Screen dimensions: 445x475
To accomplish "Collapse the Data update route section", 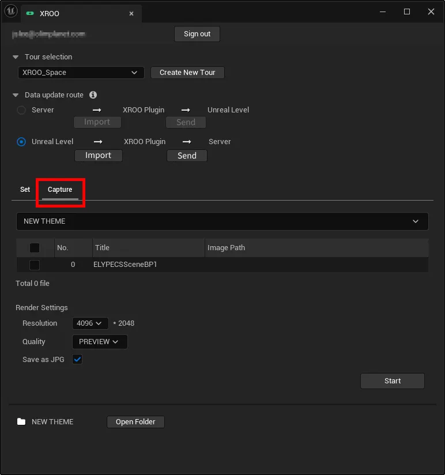I will [x=16, y=95].
